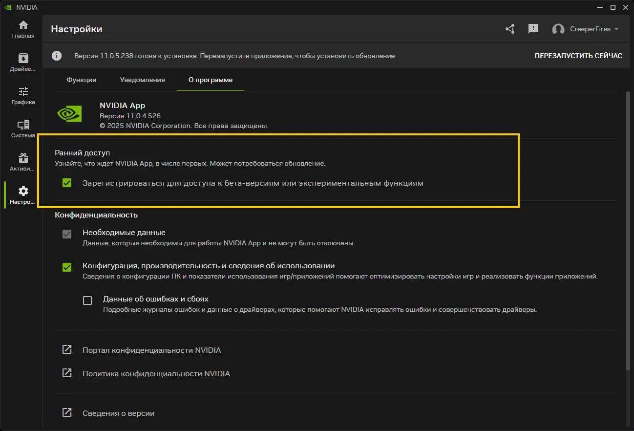
Task: Click the Сведения о конфигурации ПК description
Action: [x=340, y=276]
